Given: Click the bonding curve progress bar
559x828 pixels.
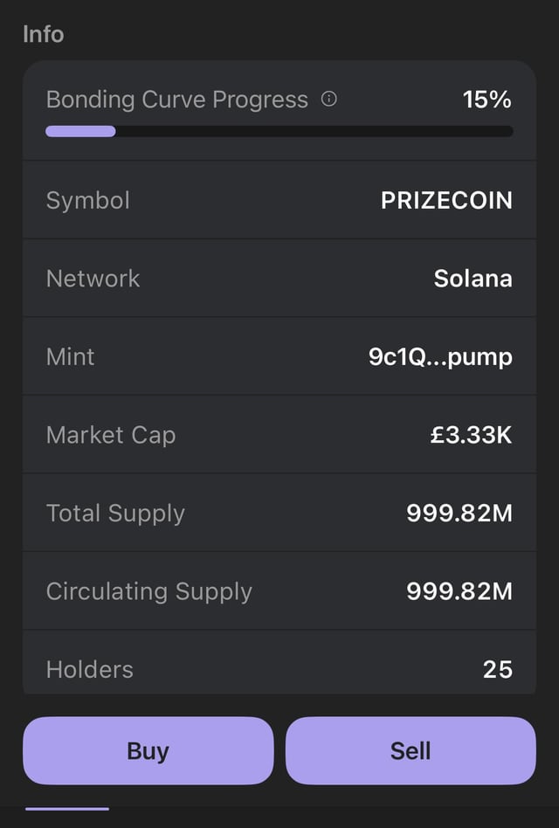Looking at the screenshot, I should [x=279, y=131].
